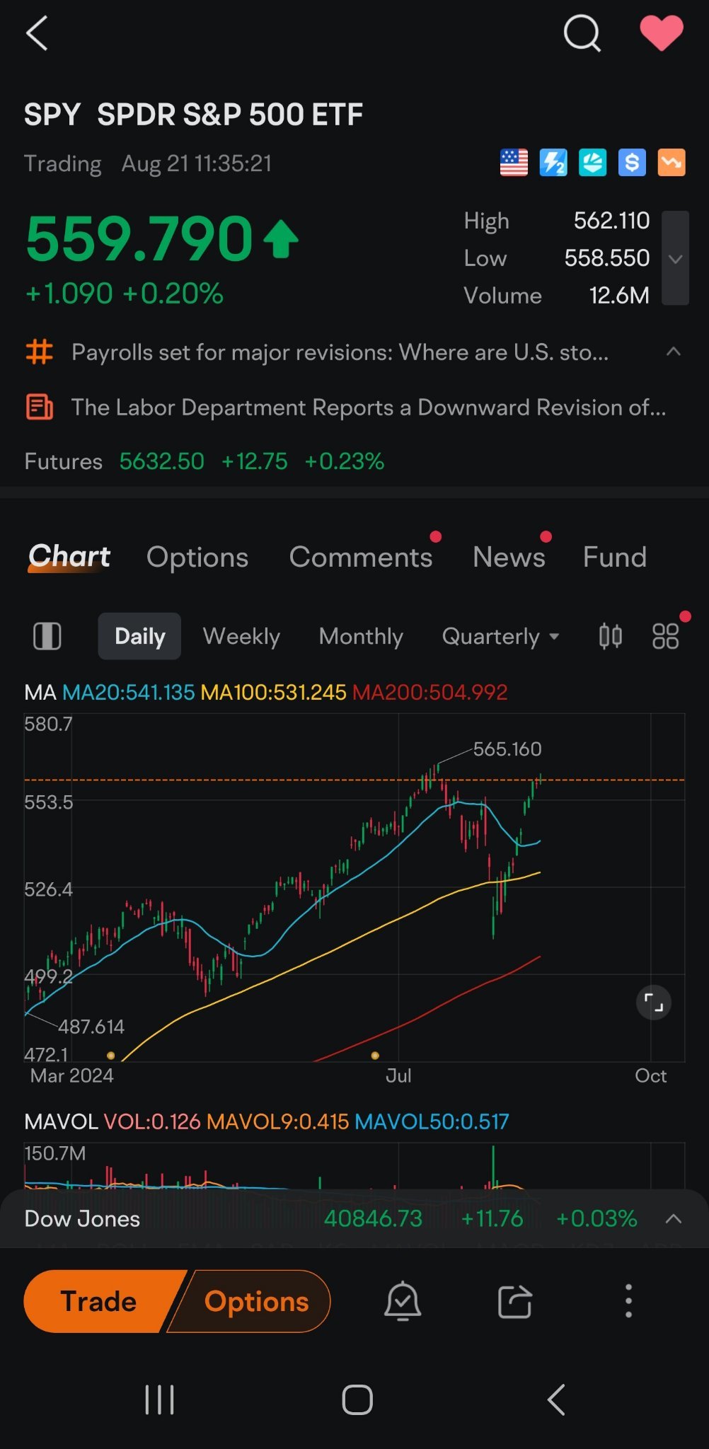Tap the event dot near Mar 2024
709x1449 pixels.
tap(110, 1055)
